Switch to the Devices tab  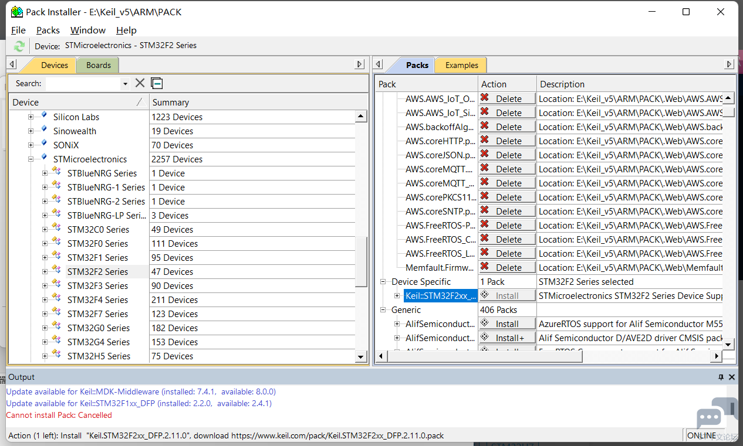[55, 65]
